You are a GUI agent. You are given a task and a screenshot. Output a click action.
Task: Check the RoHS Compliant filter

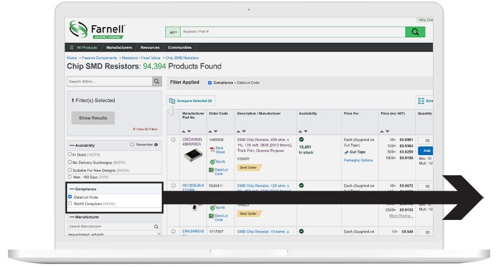click(x=70, y=203)
